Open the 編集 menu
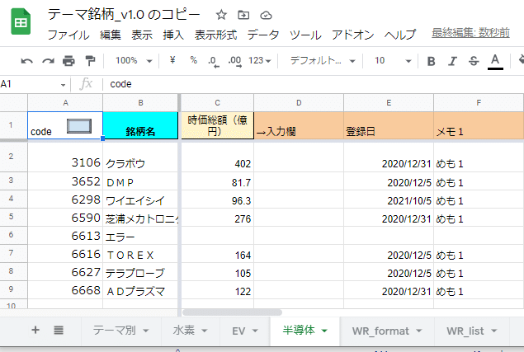524x352 pixels. coord(111,35)
